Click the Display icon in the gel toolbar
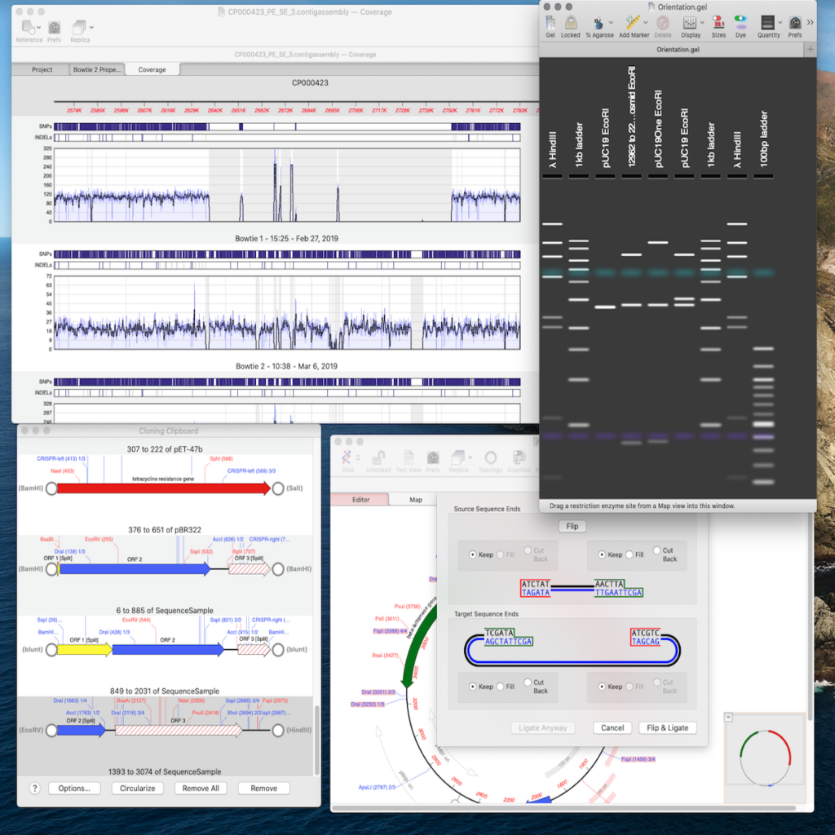 pos(689,23)
